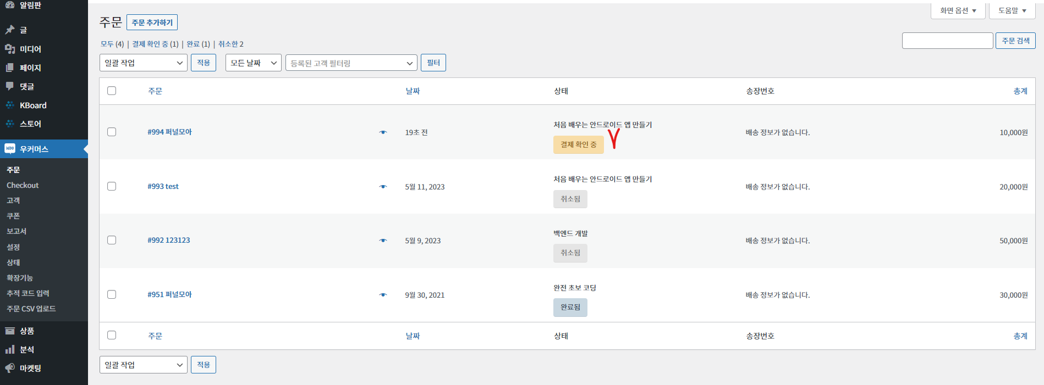Tick the select-all checkbox in table header
This screenshot has height=385, width=1044.
coord(112,91)
